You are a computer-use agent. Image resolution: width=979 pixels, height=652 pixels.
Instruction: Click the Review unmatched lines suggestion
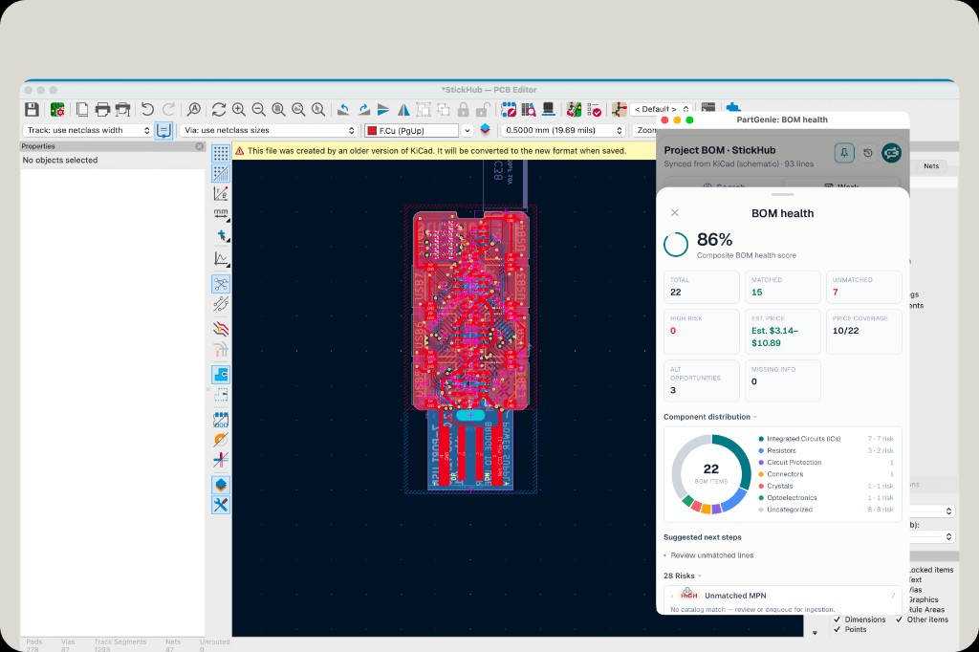tap(711, 555)
